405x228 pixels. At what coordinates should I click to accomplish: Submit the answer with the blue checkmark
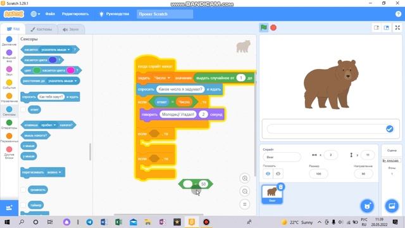tap(390, 129)
